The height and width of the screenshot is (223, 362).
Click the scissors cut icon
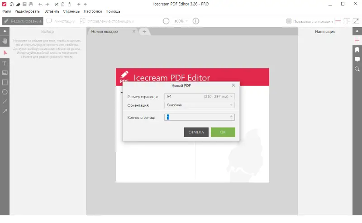[56, 4]
